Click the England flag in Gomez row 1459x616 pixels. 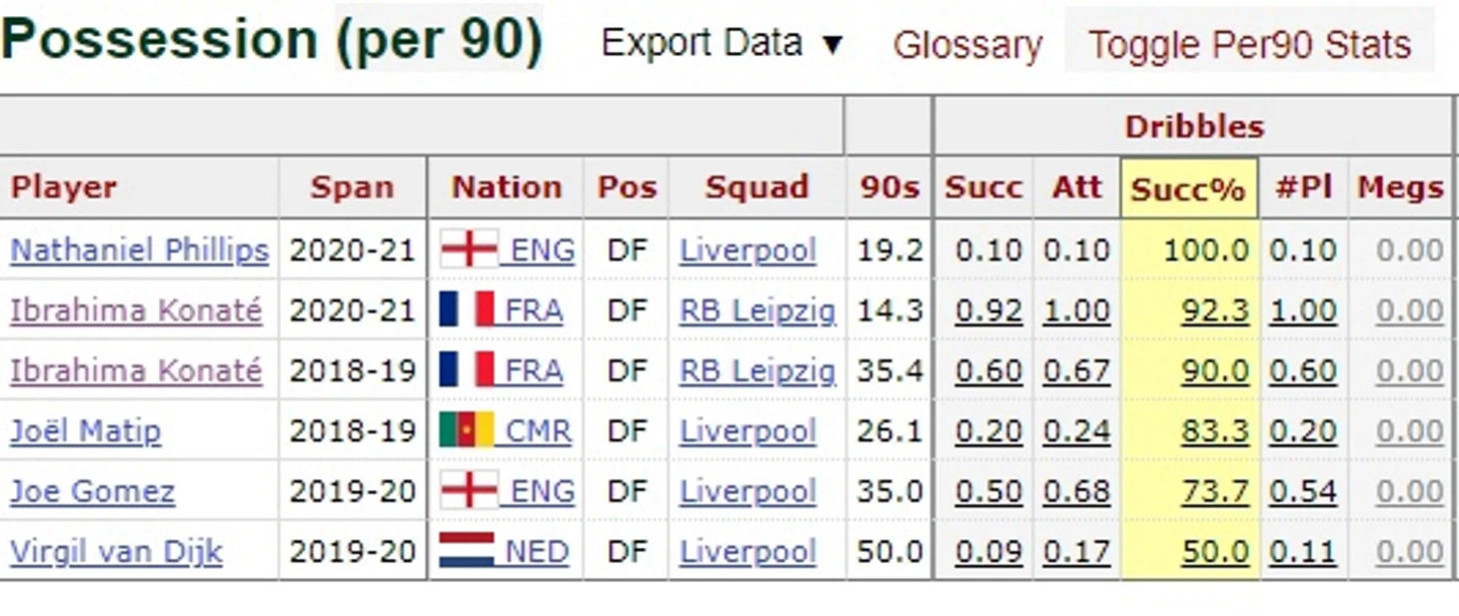coord(469,490)
